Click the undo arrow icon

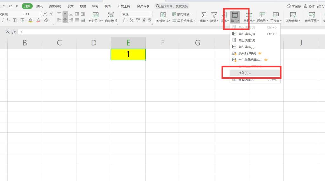tap(5, 6)
